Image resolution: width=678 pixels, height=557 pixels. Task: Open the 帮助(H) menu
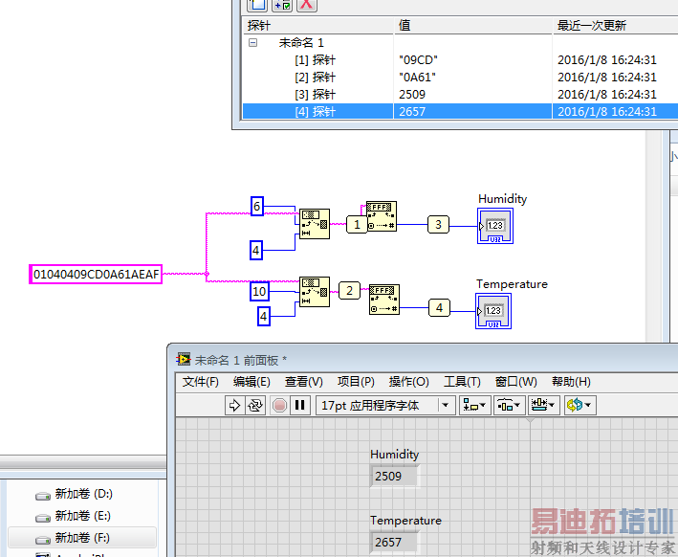(x=571, y=382)
